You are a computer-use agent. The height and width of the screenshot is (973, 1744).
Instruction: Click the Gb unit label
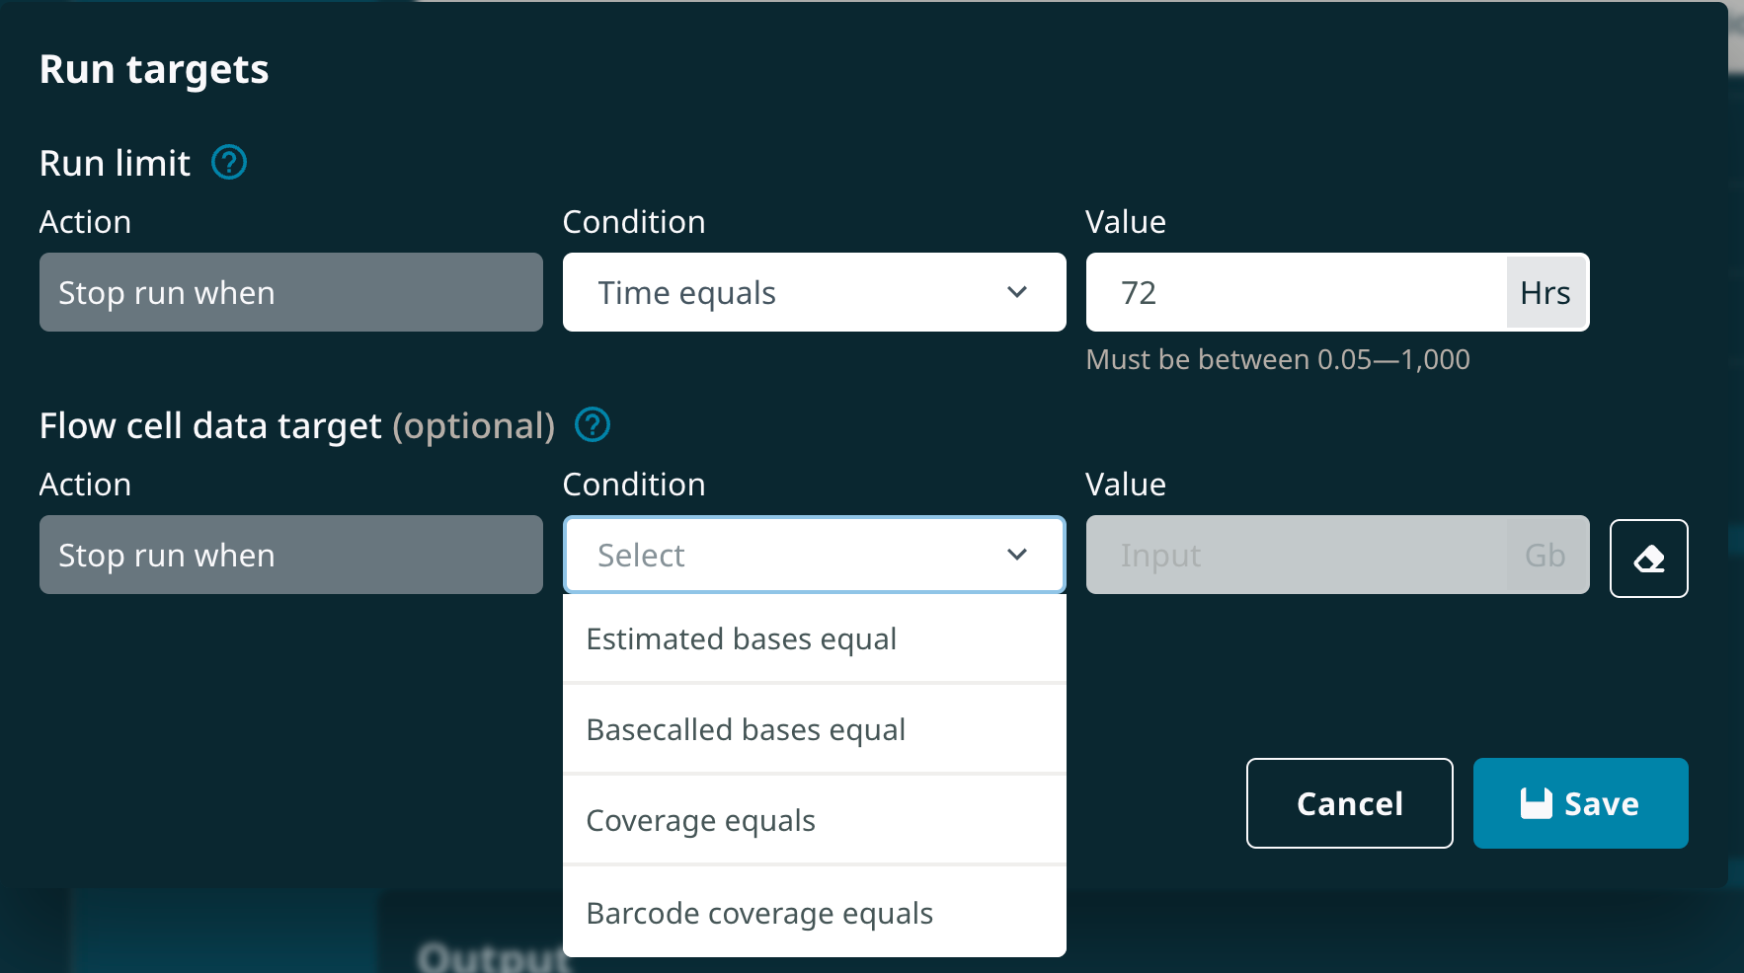pos(1545,555)
